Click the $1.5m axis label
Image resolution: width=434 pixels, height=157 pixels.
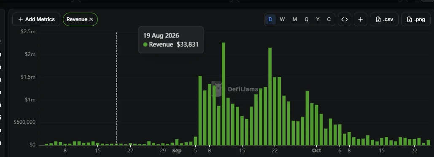pyautogui.click(x=28, y=77)
